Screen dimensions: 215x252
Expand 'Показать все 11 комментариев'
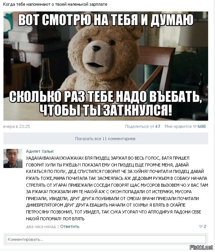tap(106, 139)
